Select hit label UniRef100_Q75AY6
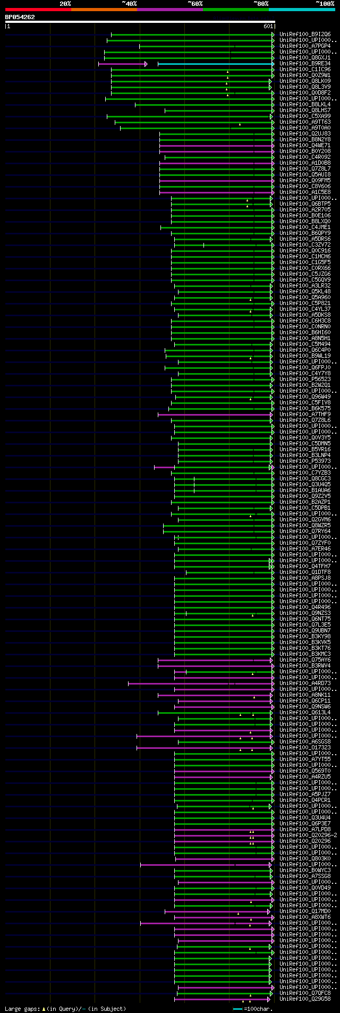 (305, 660)
